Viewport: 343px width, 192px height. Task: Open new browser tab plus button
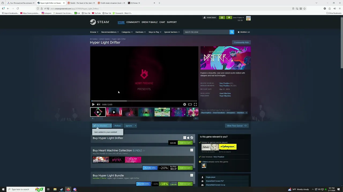(x=159, y=3)
